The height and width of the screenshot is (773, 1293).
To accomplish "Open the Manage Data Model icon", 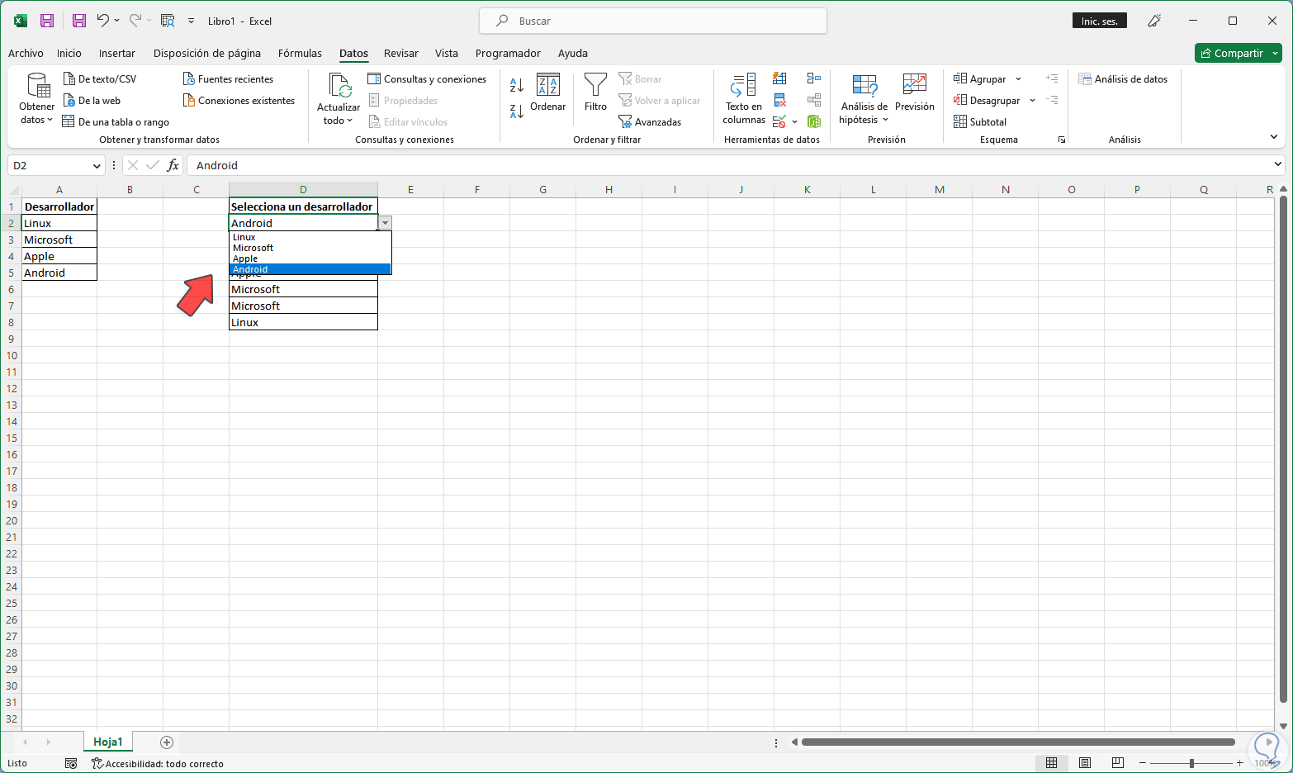I will 814,122.
